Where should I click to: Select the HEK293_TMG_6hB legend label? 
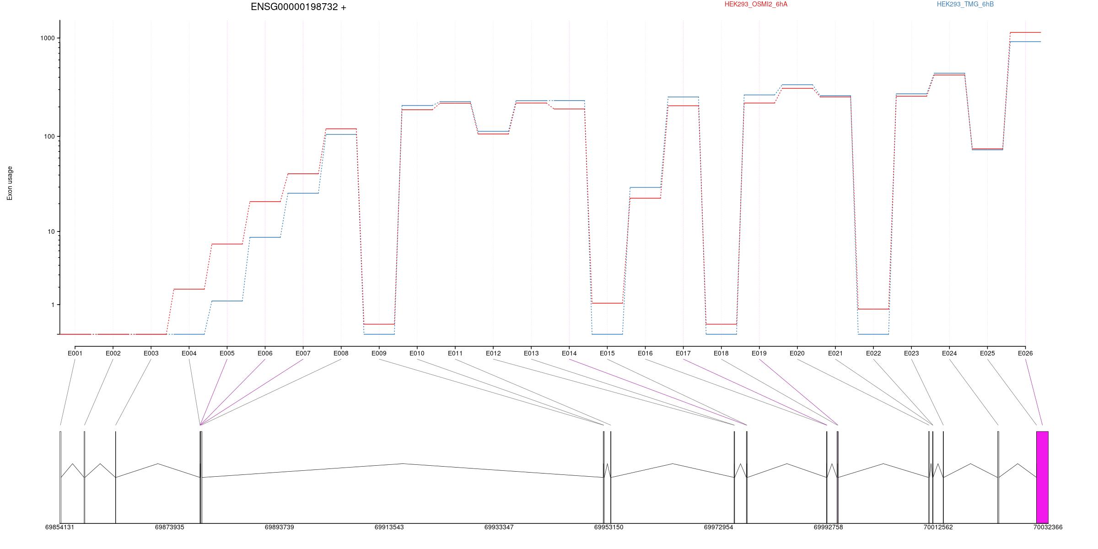[x=965, y=4]
